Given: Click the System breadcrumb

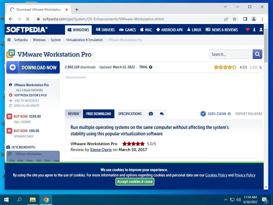Looking at the screenshot, I should click(x=56, y=40).
